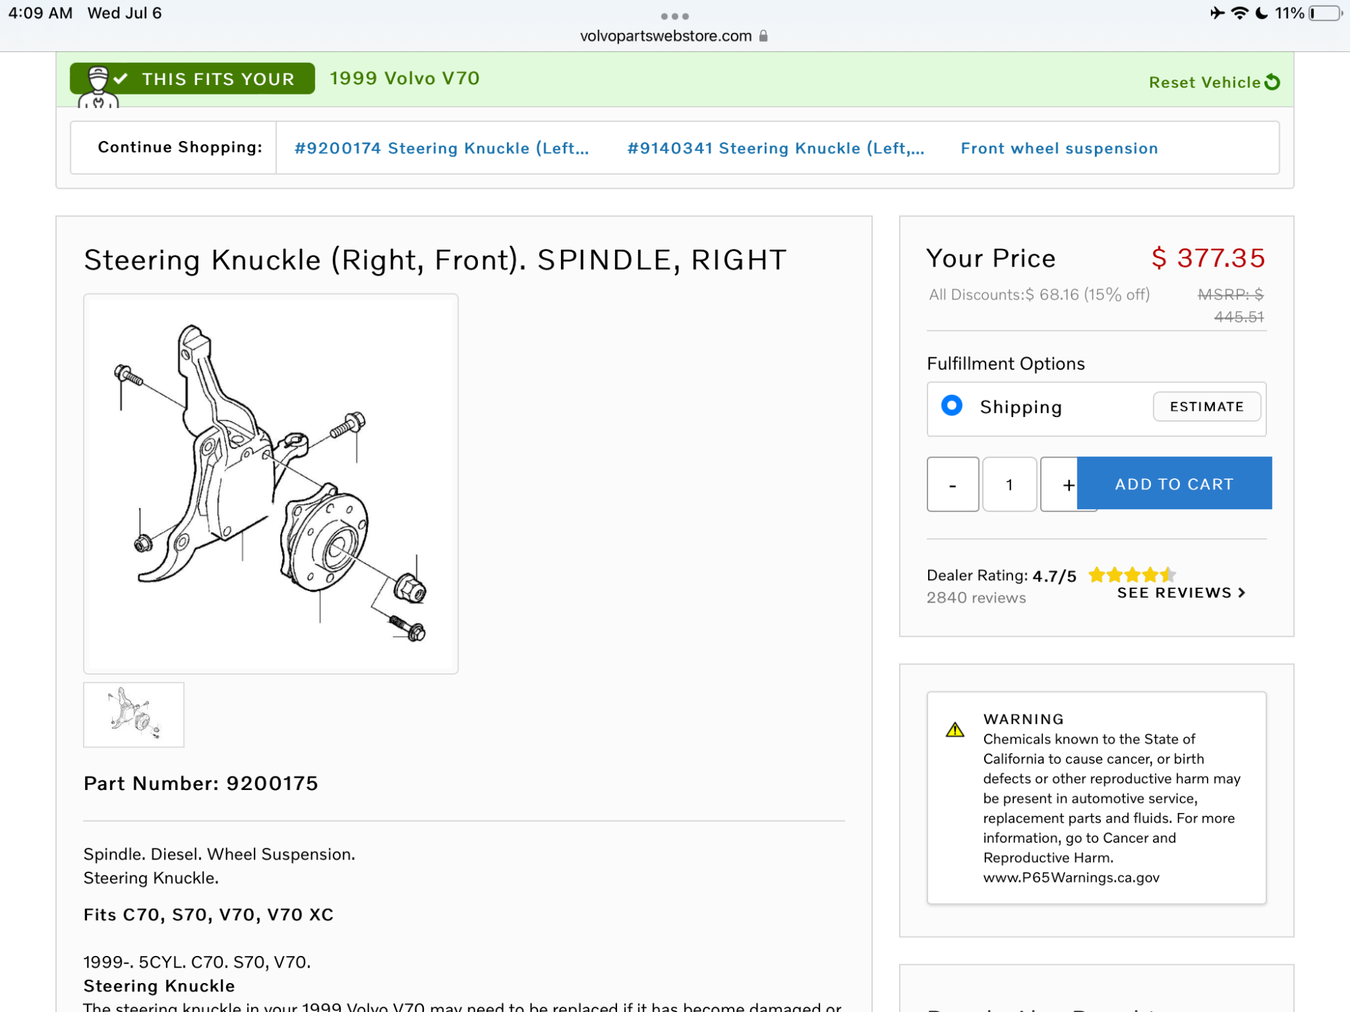Toggle airplane mode icon in status bar
This screenshot has width=1350, height=1012.
[x=1216, y=12]
